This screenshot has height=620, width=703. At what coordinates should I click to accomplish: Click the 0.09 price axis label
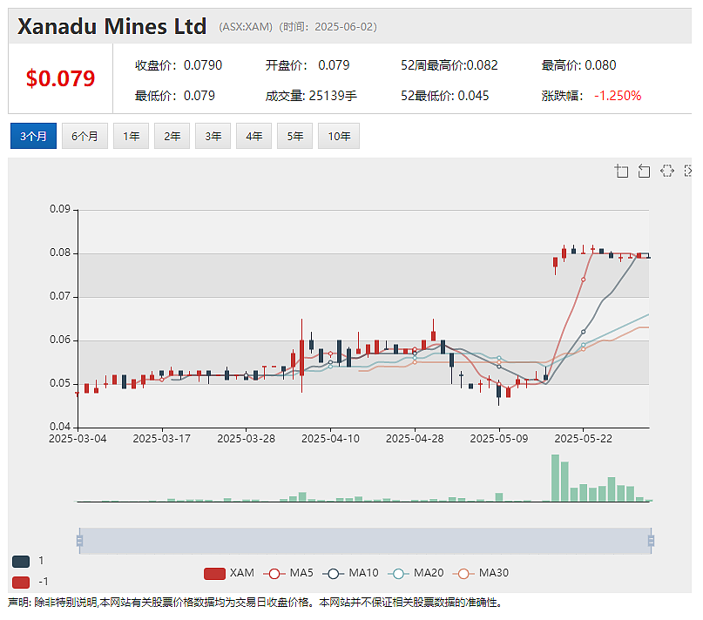60,209
